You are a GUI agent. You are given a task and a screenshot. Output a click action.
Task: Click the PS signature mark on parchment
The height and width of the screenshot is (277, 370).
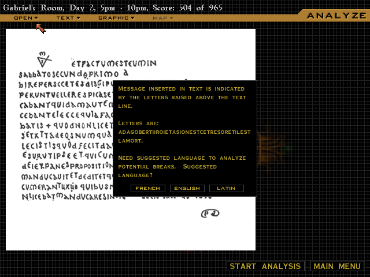coord(210,214)
